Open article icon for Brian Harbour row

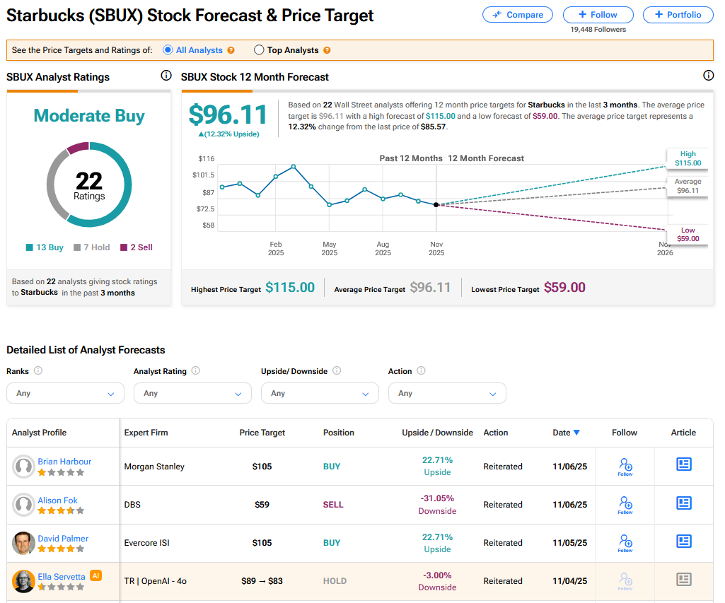tap(683, 465)
